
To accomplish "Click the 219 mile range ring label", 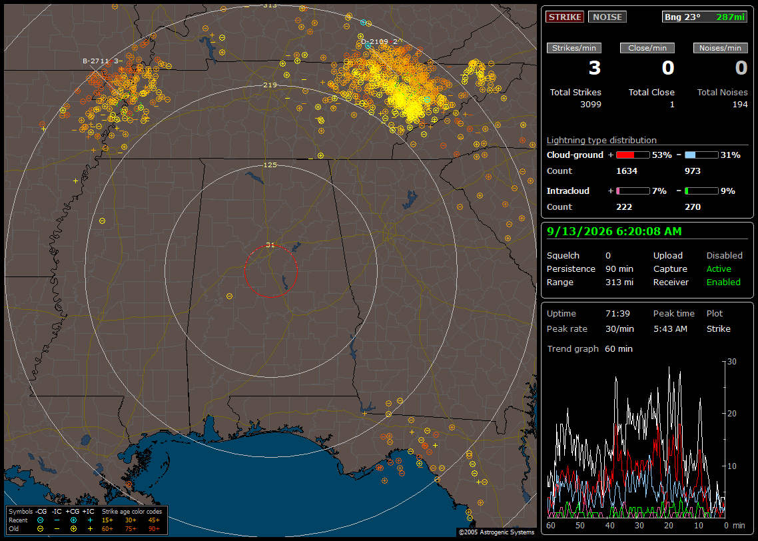I will pos(270,85).
